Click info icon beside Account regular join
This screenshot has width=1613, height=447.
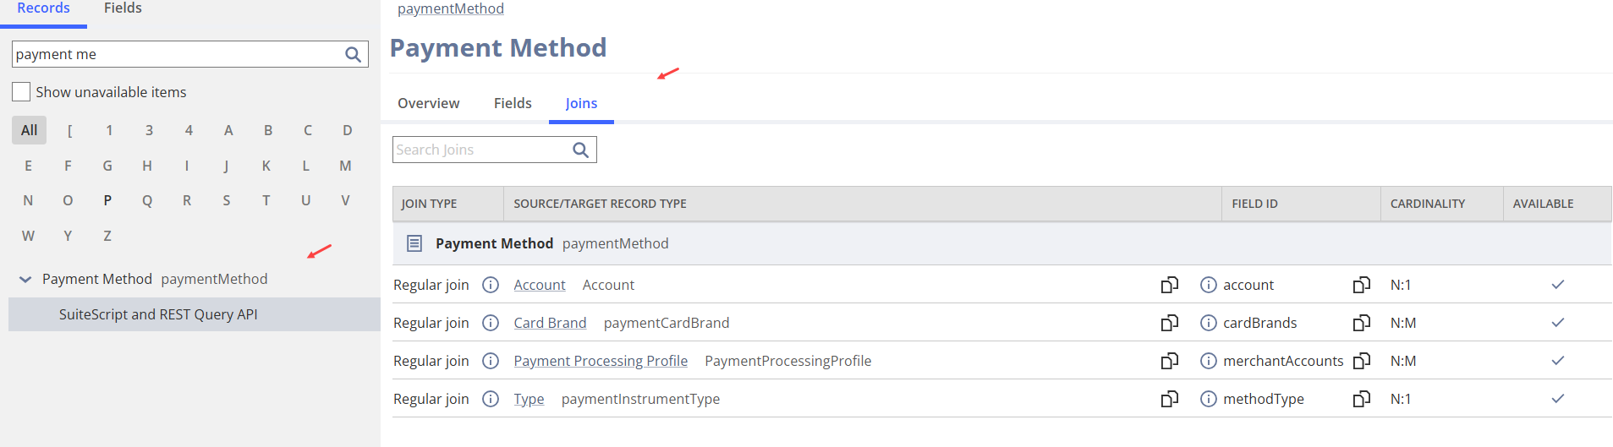click(x=491, y=285)
